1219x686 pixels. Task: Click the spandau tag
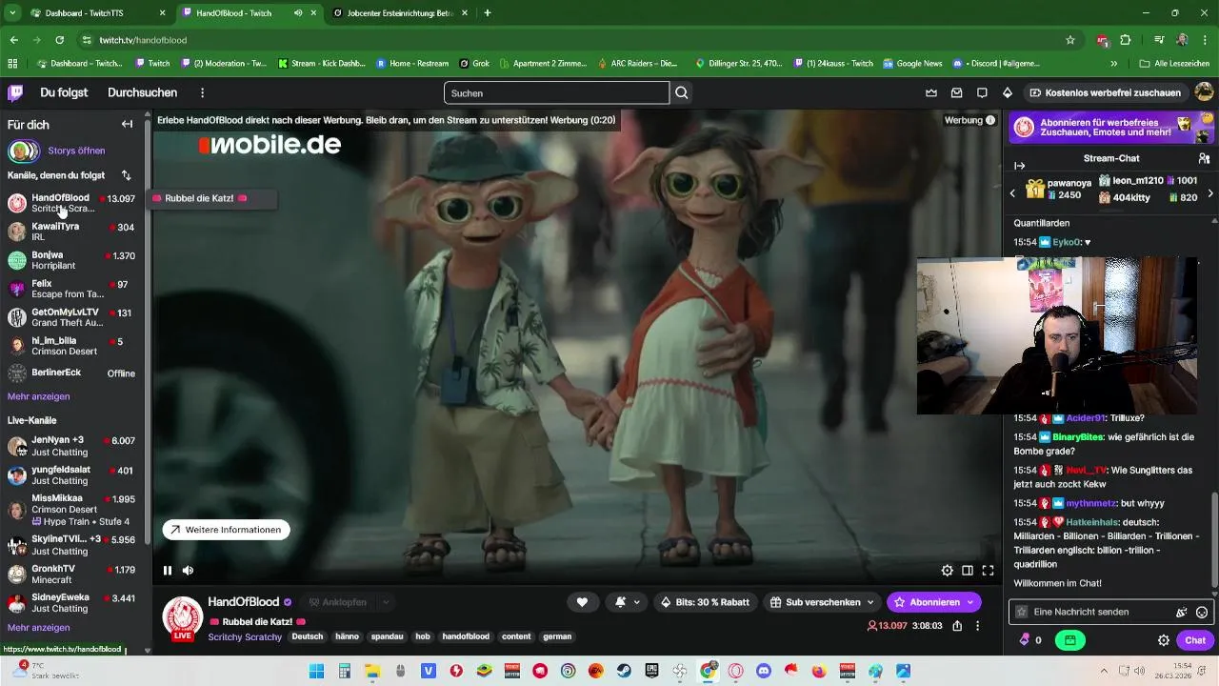click(388, 636)
